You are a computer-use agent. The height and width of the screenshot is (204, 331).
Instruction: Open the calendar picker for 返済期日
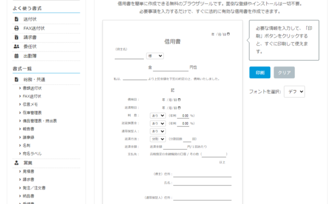coord(179,108)
